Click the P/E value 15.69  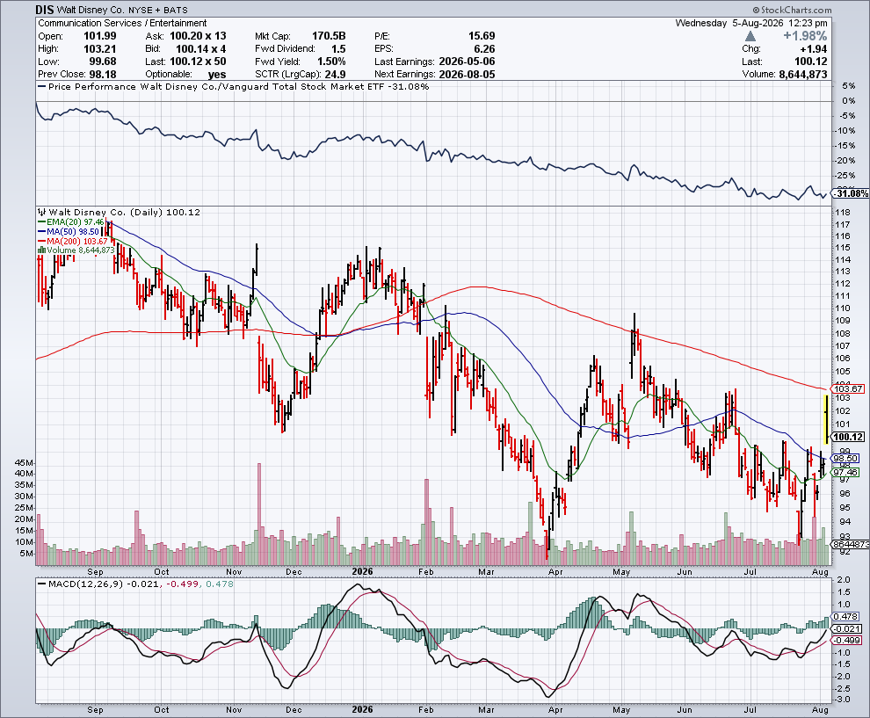(482, 36)
